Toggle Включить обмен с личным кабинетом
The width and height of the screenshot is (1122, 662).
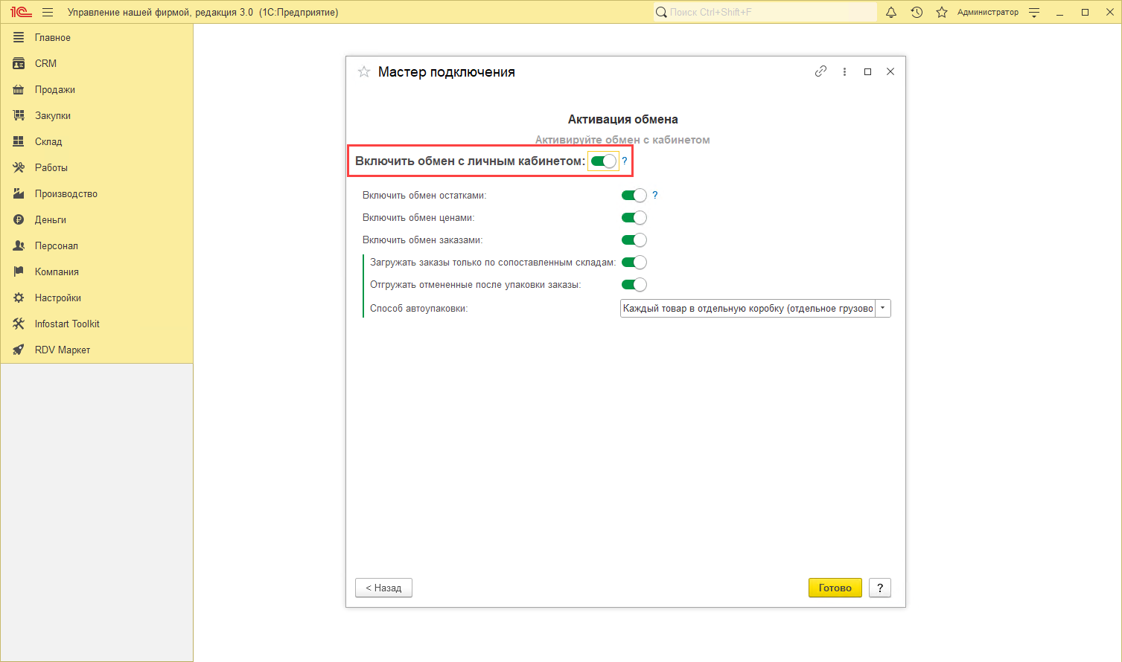point(603,161)
